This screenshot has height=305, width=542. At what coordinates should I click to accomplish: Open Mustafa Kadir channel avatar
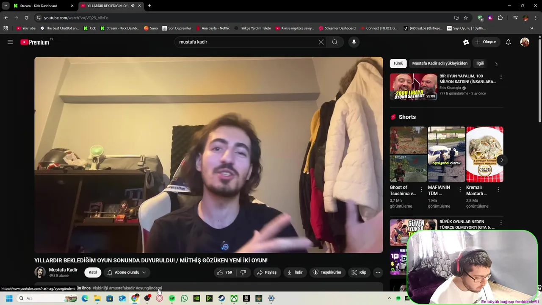pyautogui.click(x=40, y=272)
